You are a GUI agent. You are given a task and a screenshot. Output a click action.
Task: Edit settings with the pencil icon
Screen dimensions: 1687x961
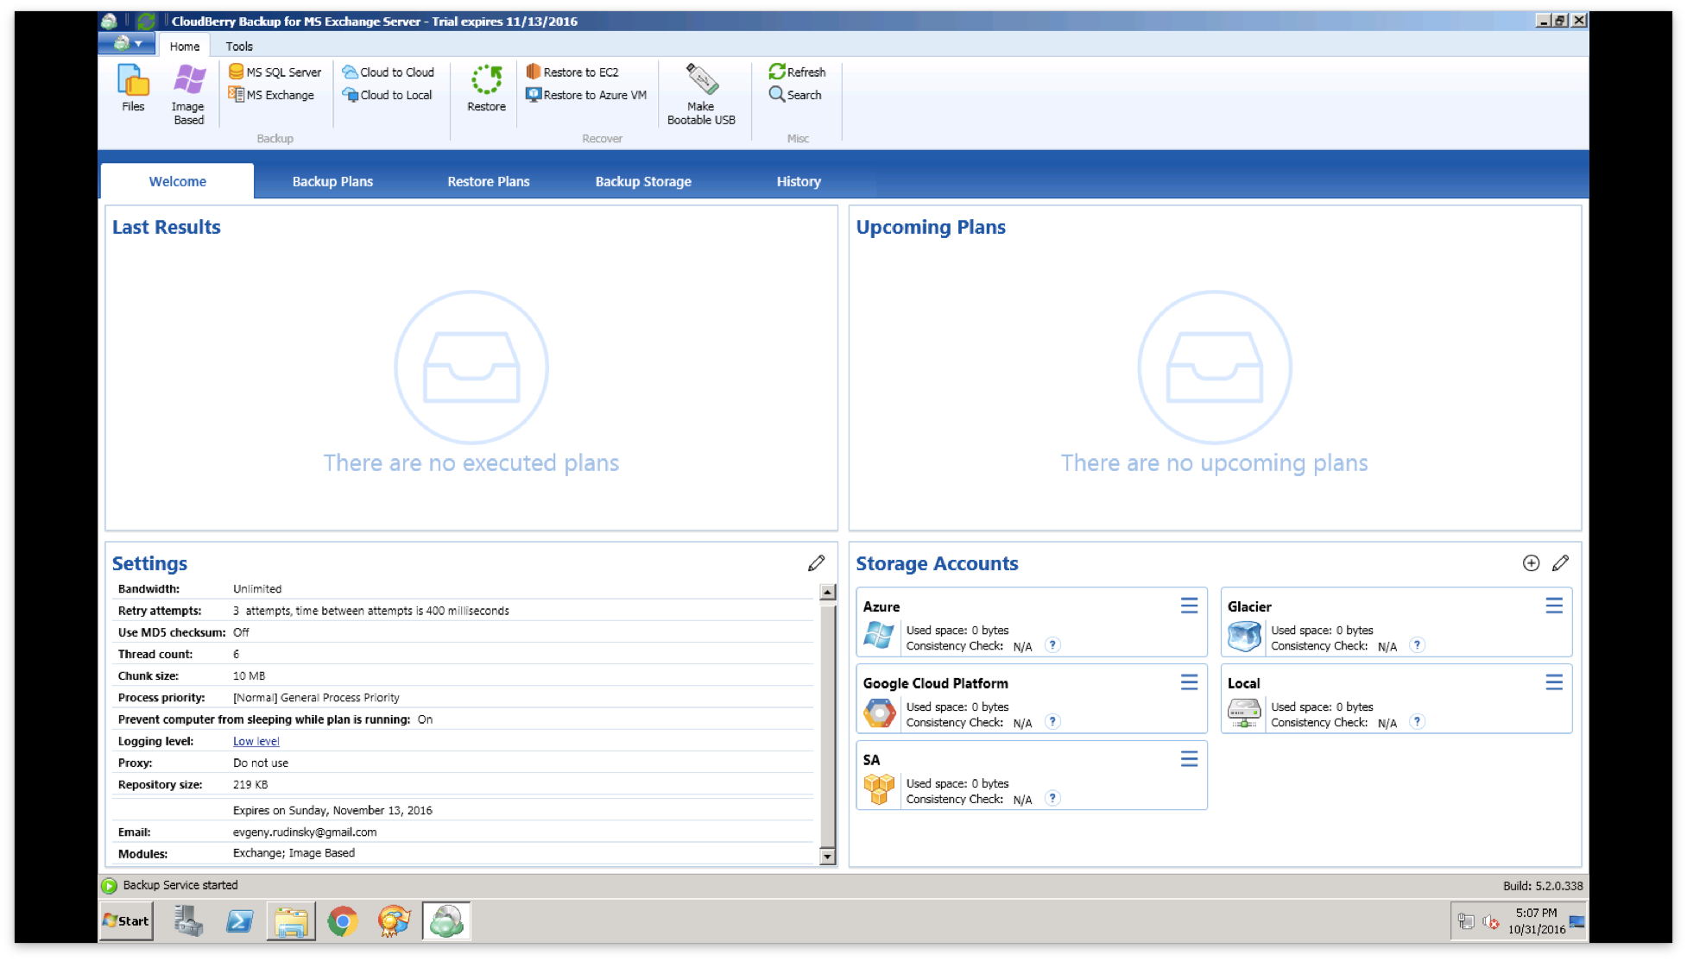(x=816, y=563)
